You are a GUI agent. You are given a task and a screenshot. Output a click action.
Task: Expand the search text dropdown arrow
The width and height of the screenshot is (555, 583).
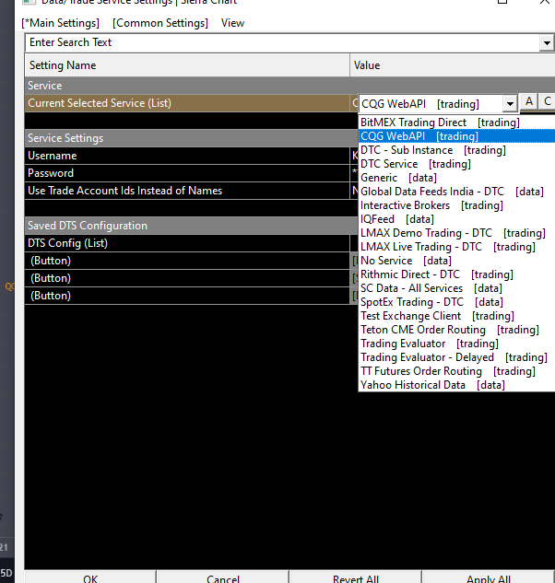tap(547, 42)
